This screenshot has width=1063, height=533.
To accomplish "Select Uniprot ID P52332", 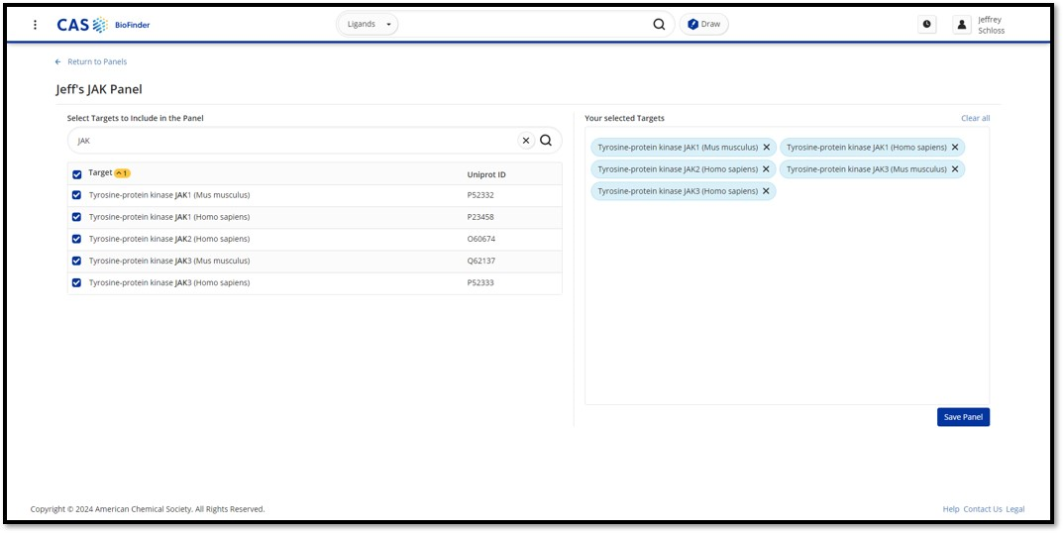I will point(480,195).
